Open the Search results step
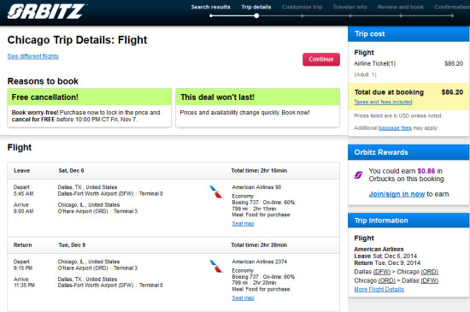 (x=211, y=7)
